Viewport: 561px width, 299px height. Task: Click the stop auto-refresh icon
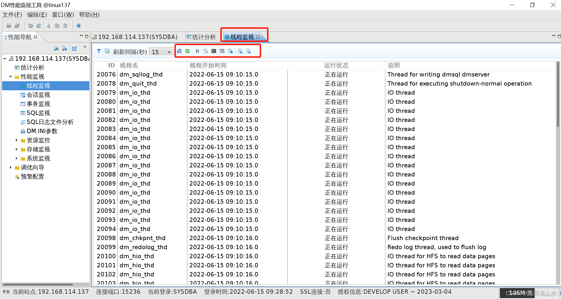click(179, 51)
